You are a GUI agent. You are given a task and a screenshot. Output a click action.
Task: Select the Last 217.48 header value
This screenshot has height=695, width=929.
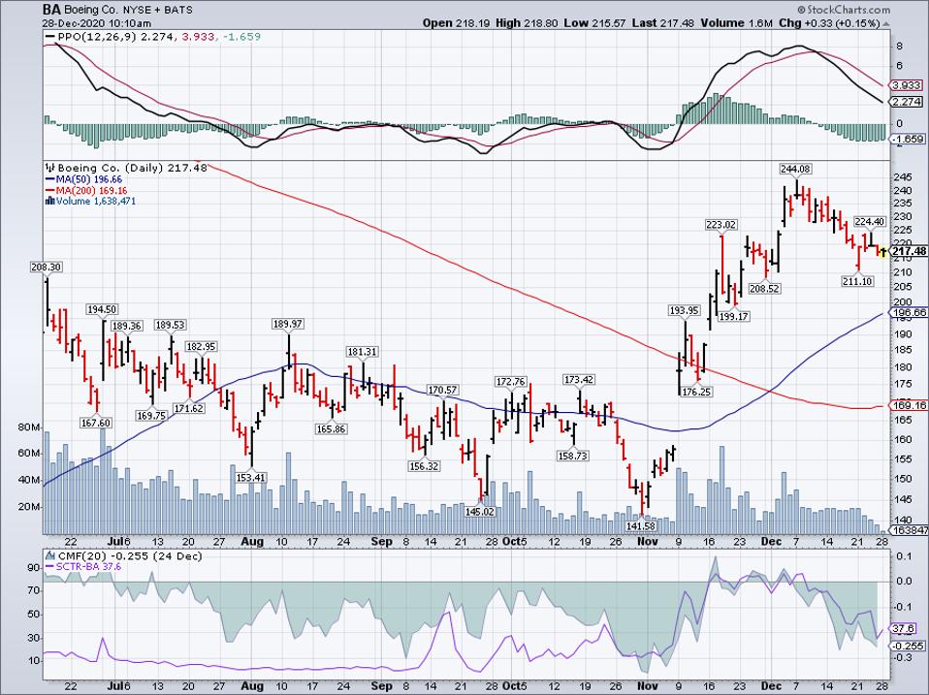click(661, 23)
